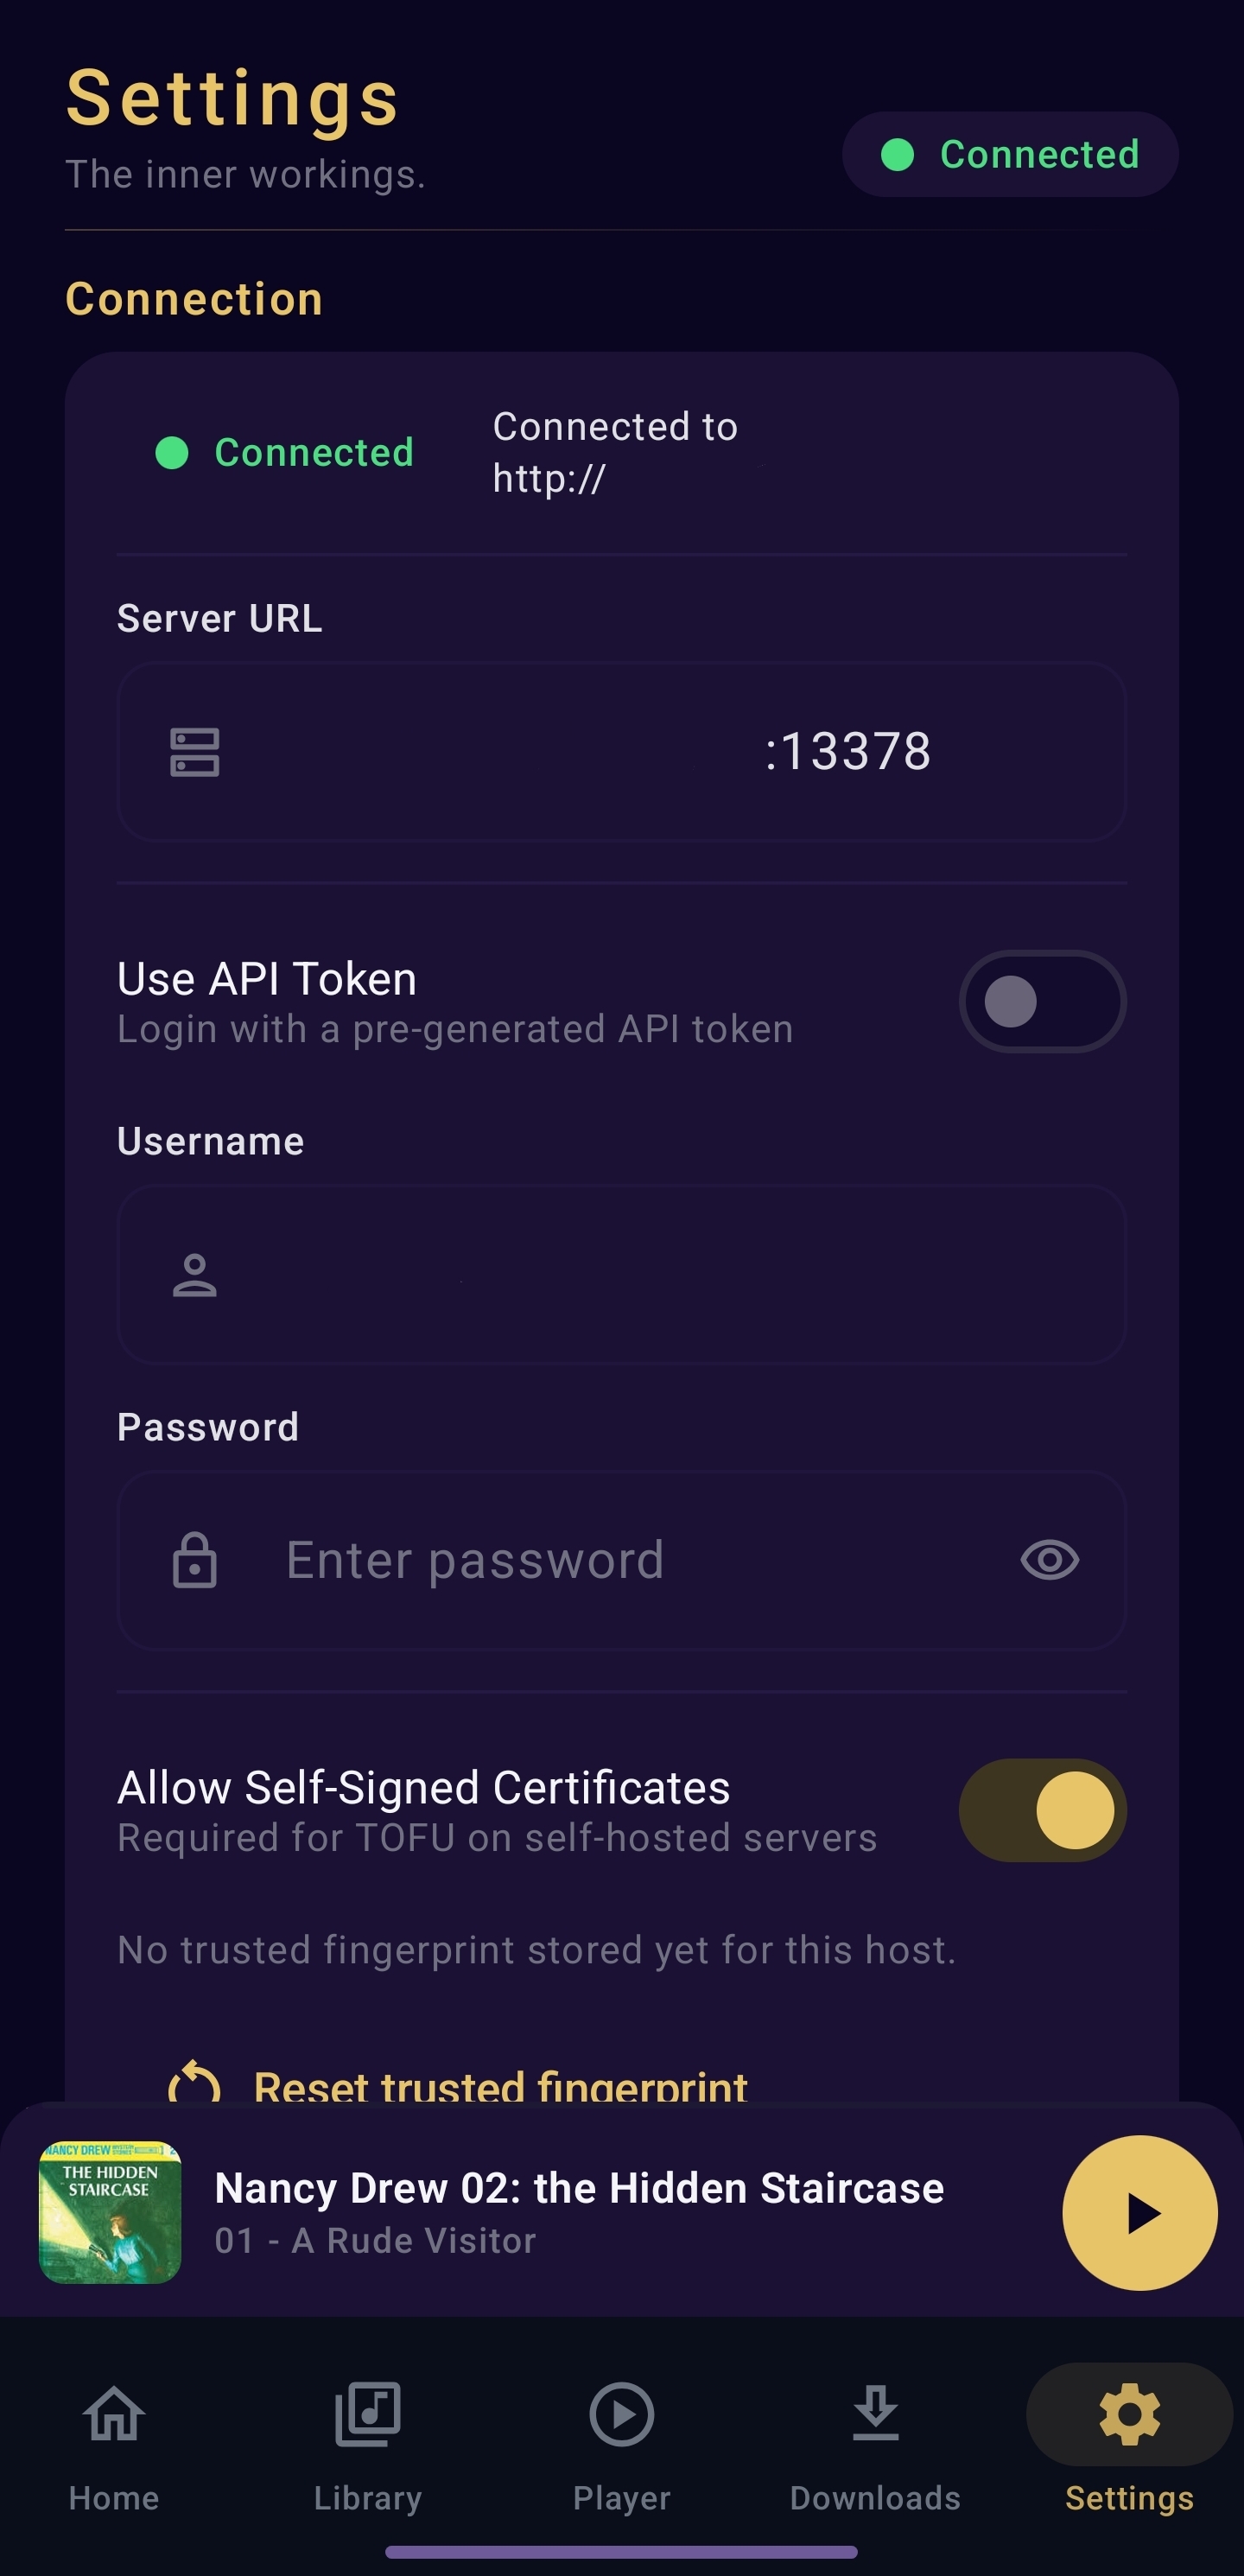Enable the Use API Token toggle

click(x=1042, y=1001)
